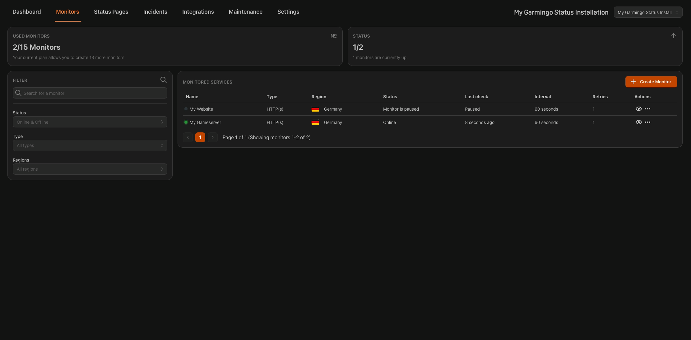Open the Settings tab
The height and width of the screenshot is (340, 691).
coord(288,12)
